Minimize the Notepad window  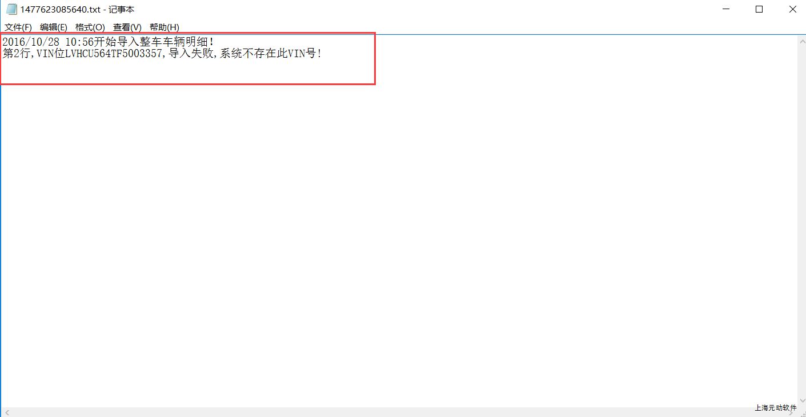[726, 9]
